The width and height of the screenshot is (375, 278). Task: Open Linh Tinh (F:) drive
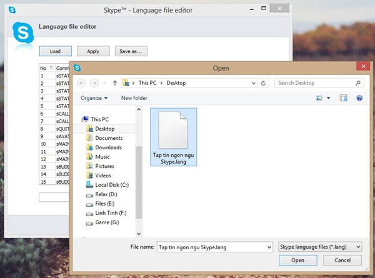pos(106,213)
